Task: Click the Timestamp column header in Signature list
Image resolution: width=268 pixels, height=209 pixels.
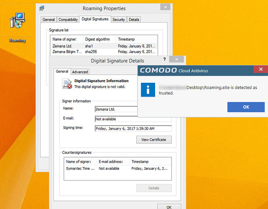Action: pos(137,39)
